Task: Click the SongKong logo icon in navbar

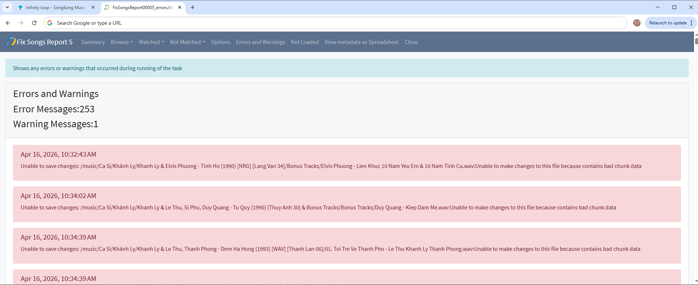Action: (x=11, y=42)
